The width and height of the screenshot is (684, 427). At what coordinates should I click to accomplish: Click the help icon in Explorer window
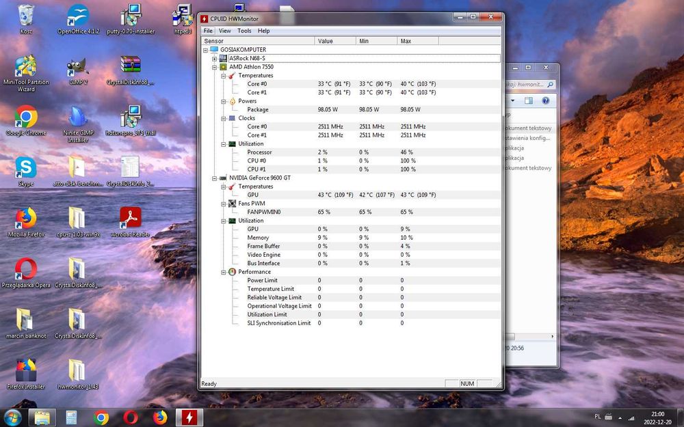[x=545, y=100]
